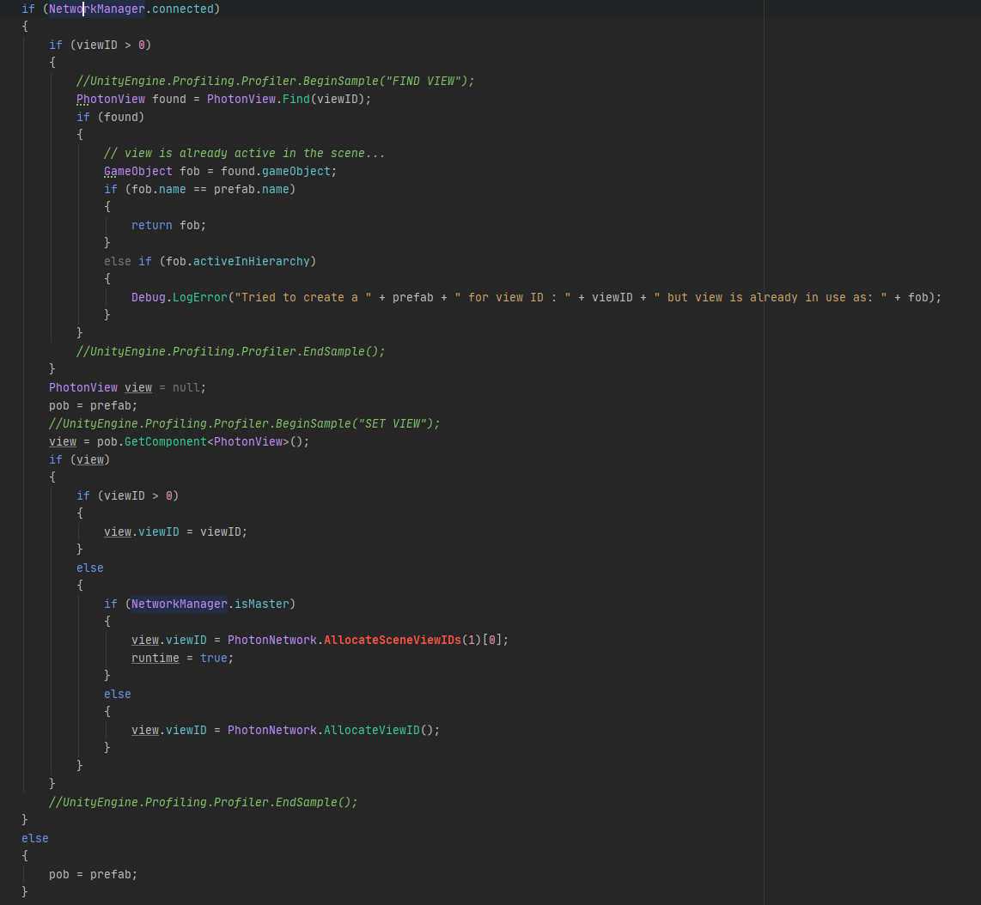
Task: Click 'PhotonView view = null' declaration
Action: coord(127,387)
